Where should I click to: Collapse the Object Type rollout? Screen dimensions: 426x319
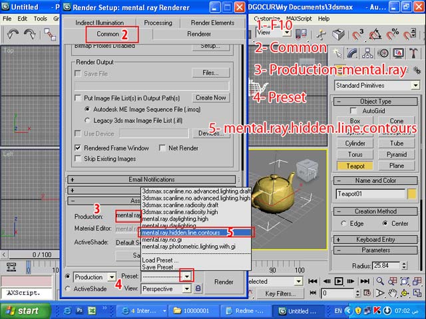click(375, 102)
